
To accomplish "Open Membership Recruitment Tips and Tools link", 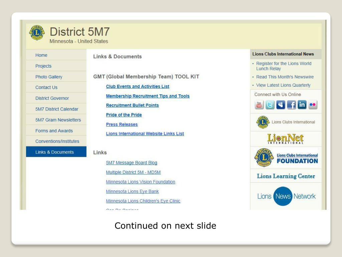I will (x=148, y=96).
